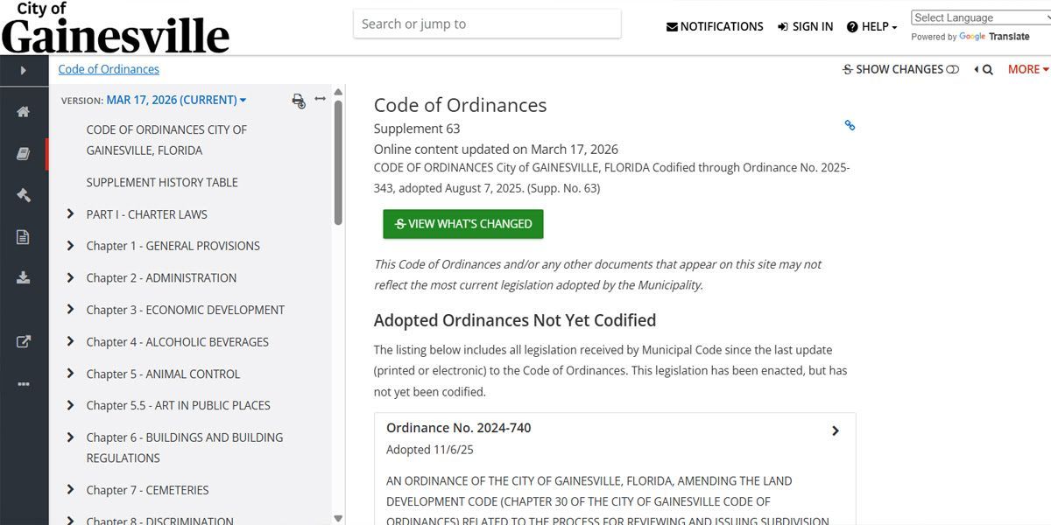
Task: Open the document notes icon in sidebar
Action: point(24,237)
